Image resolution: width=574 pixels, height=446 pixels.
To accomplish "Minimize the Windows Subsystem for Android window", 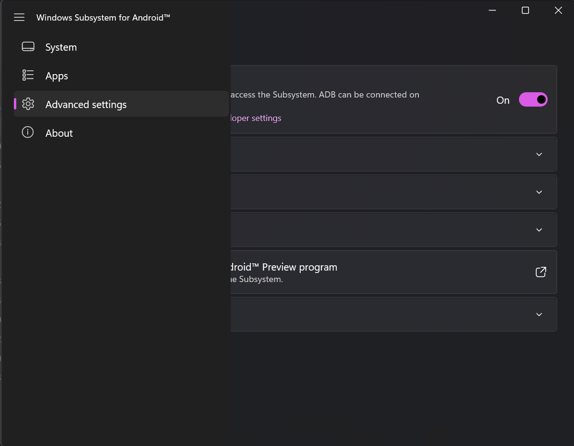I will 492,11.
